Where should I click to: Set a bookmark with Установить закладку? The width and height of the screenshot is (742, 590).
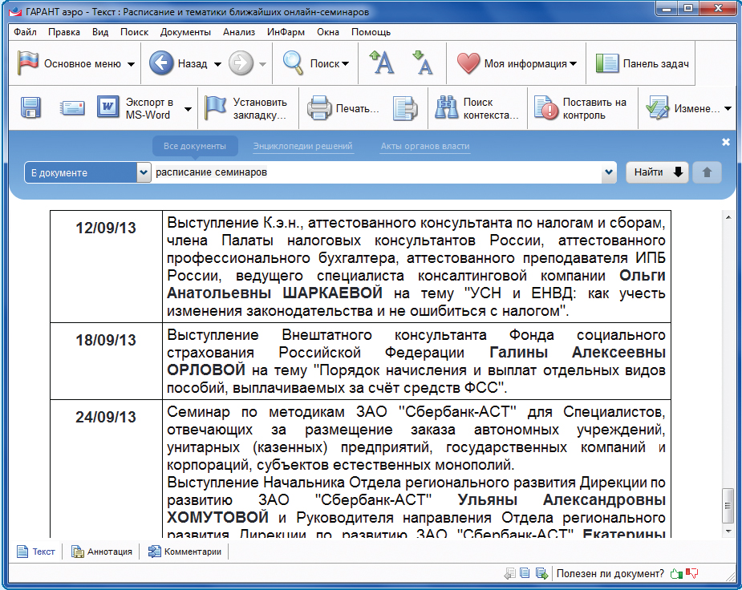246,108
